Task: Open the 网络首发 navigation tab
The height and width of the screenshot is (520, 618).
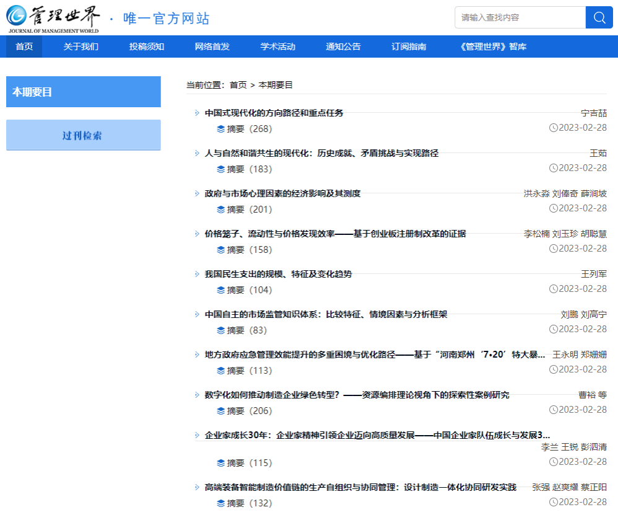Action: point(212,46)
